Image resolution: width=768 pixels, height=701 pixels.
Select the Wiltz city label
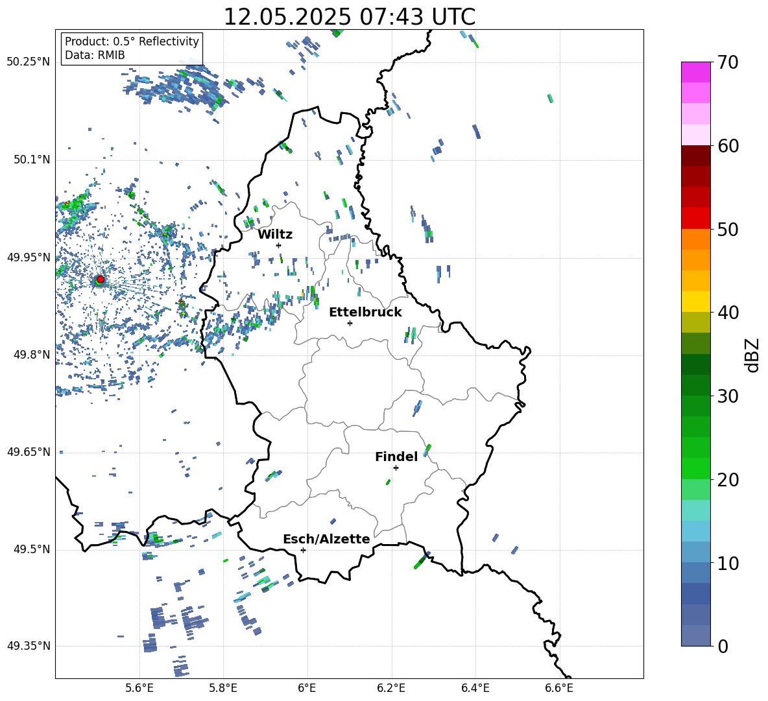pos(275,235)
